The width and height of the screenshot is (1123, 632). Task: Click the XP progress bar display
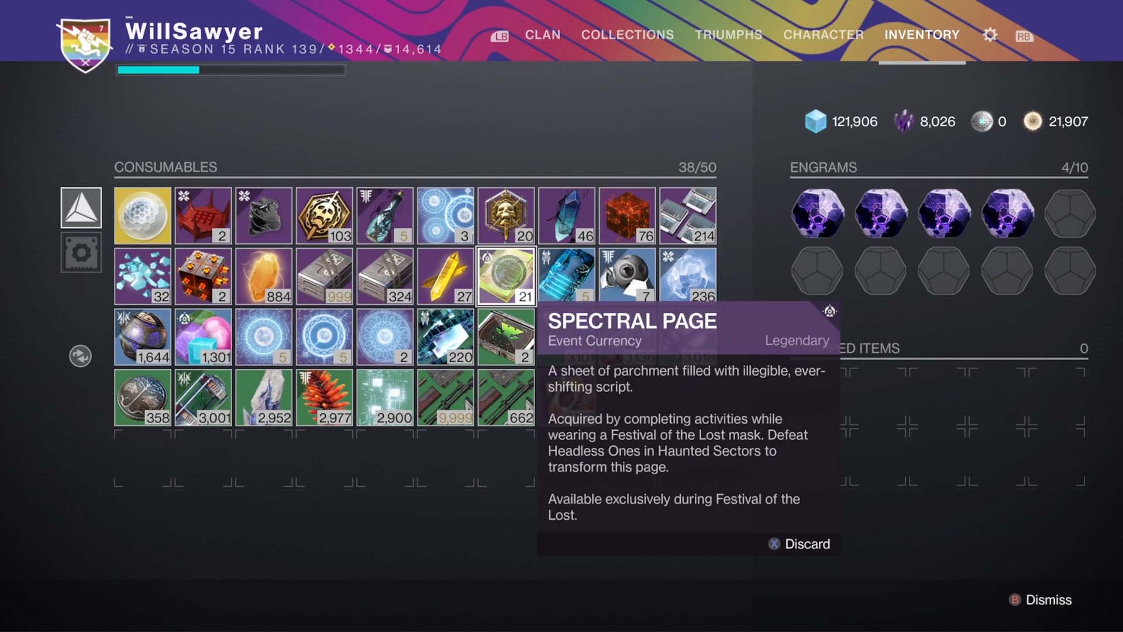(232, 68)
